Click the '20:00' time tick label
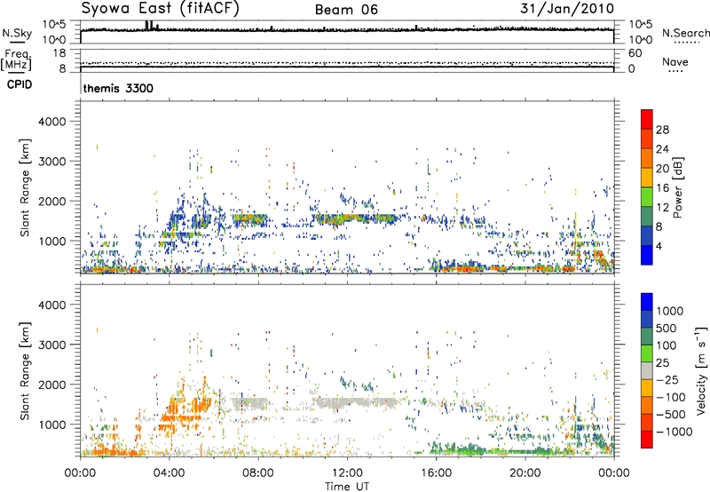The width and height of the screenshot is (710, 492). click(525, 473)
